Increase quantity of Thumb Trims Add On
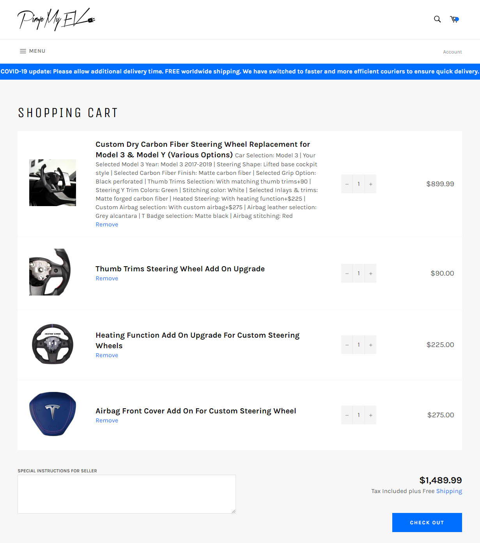This screenshot has width=480, height=543. (370, 273)
